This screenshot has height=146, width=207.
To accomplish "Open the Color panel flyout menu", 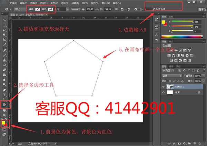I will tap(204, 17).
